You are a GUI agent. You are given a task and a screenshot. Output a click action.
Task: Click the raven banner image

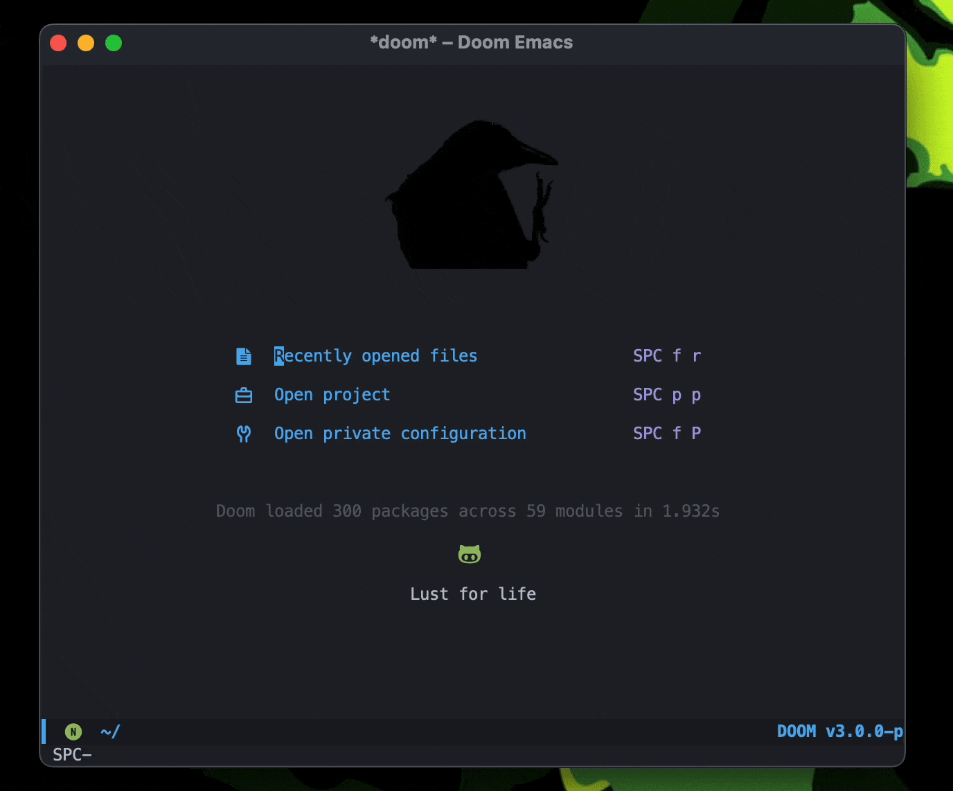[x=473, y=194]
